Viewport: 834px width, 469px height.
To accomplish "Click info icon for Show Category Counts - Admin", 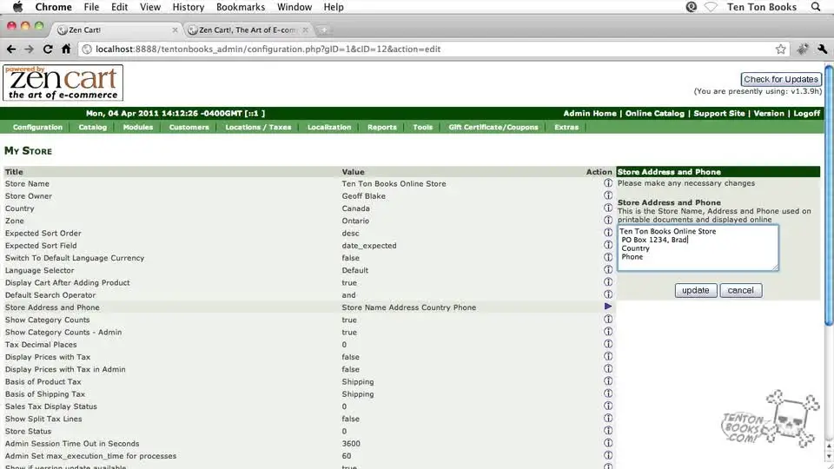I will [x=608, y=331].
